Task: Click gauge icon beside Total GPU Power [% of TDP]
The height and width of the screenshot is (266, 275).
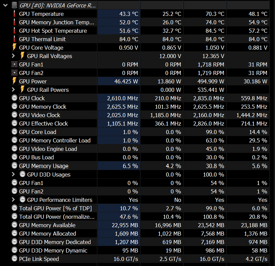Action: (x=14, y=208)
